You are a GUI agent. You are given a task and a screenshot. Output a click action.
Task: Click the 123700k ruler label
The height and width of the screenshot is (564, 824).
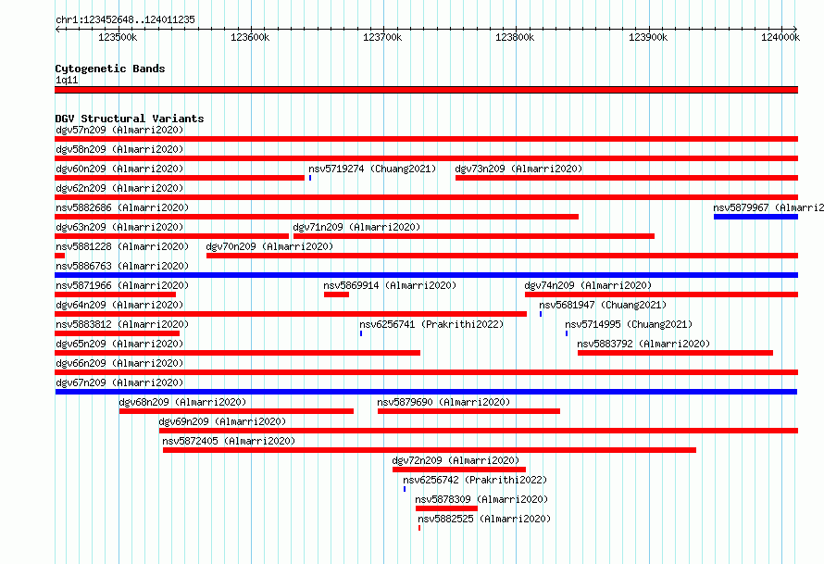382,37
